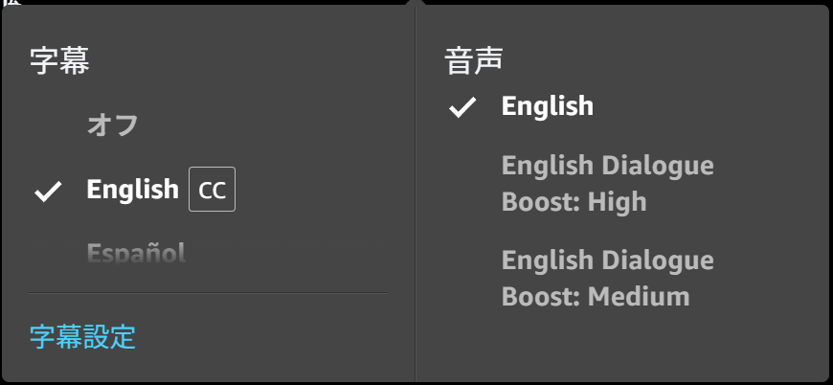Click the horizontal divider above 字幕設定
Screen dimensions: 833x385
pyautogui.click(x=209, y=293)
